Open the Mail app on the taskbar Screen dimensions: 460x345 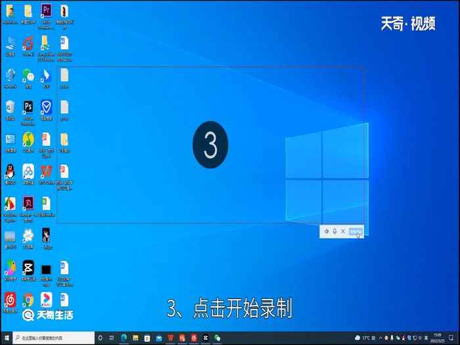coord(159,338)
